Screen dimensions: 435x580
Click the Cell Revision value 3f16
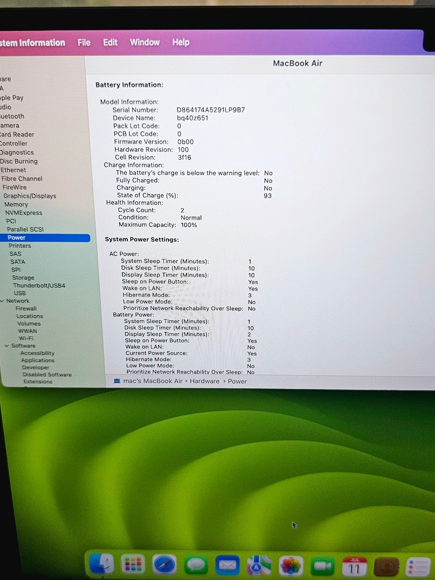185,158
